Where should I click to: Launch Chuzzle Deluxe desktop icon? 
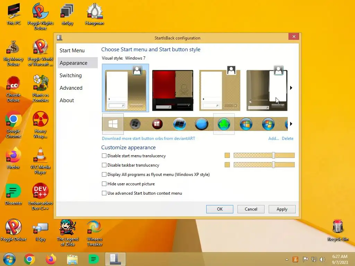[14, 89]
